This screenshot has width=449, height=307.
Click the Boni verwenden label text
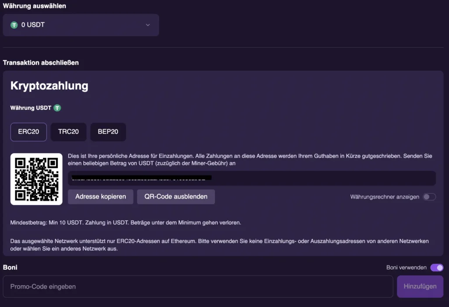point(406,268)
